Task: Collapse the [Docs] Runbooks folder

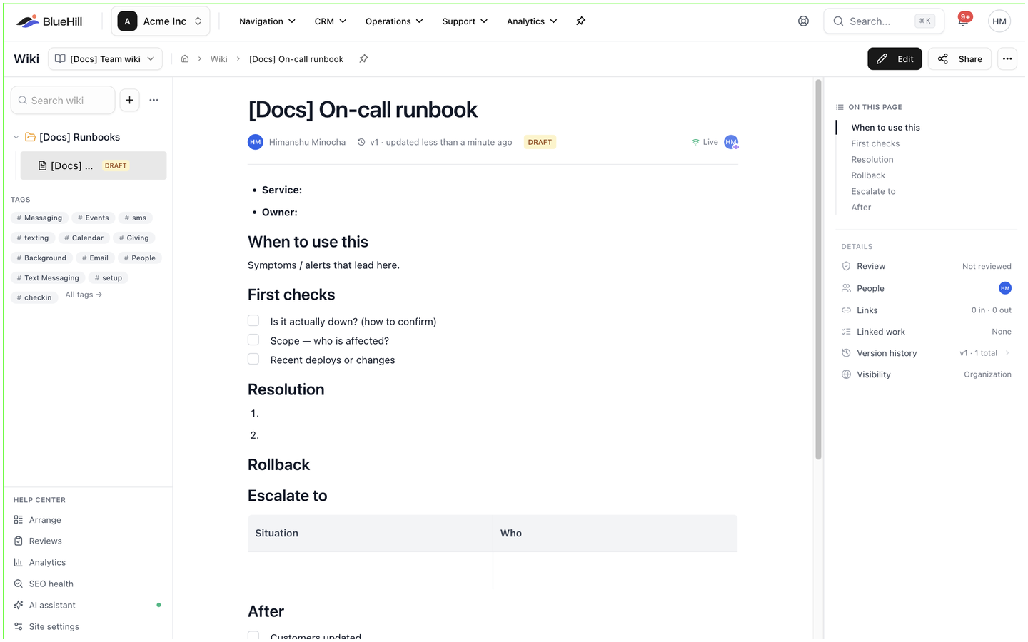Action: tap(16, 137)
